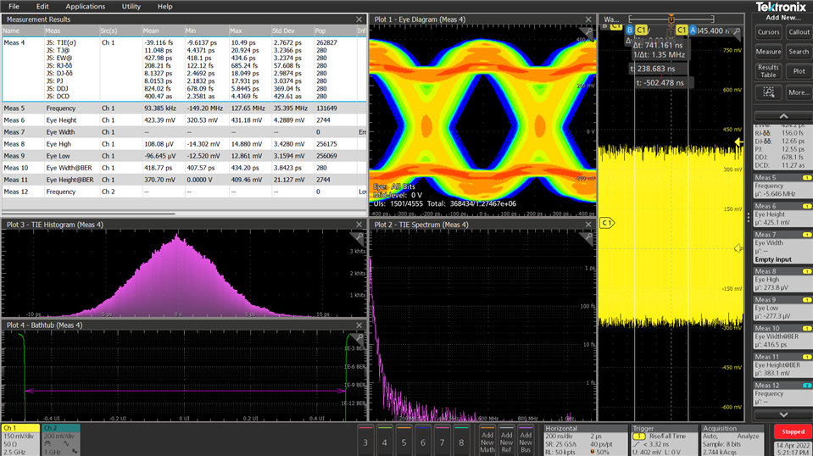Click the Plot button

click(x=799, y=71)
